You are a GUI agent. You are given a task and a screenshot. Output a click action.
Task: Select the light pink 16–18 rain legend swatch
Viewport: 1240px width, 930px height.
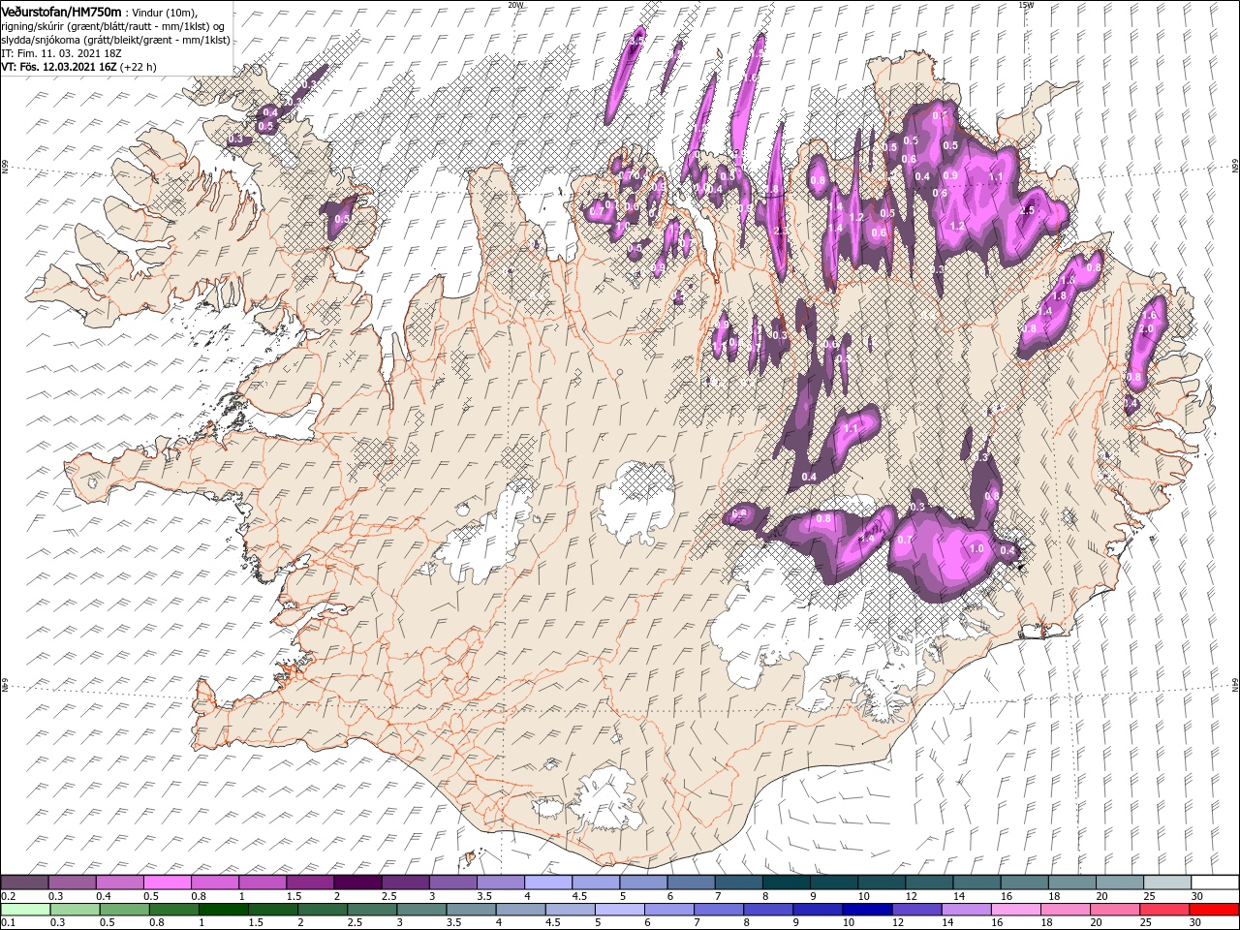tap(1016, 910)
